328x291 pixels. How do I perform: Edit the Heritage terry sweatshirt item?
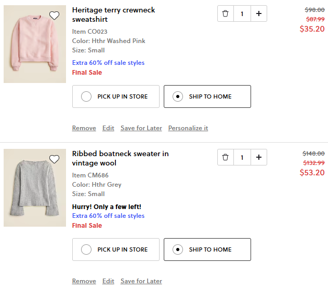point(108,128)
